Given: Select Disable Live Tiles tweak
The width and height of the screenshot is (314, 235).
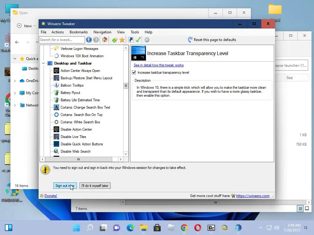Looking at the screenshot, I should [x=73, y=137].
